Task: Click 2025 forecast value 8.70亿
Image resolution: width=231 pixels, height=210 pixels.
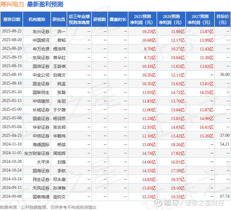Action: (150, 49)
